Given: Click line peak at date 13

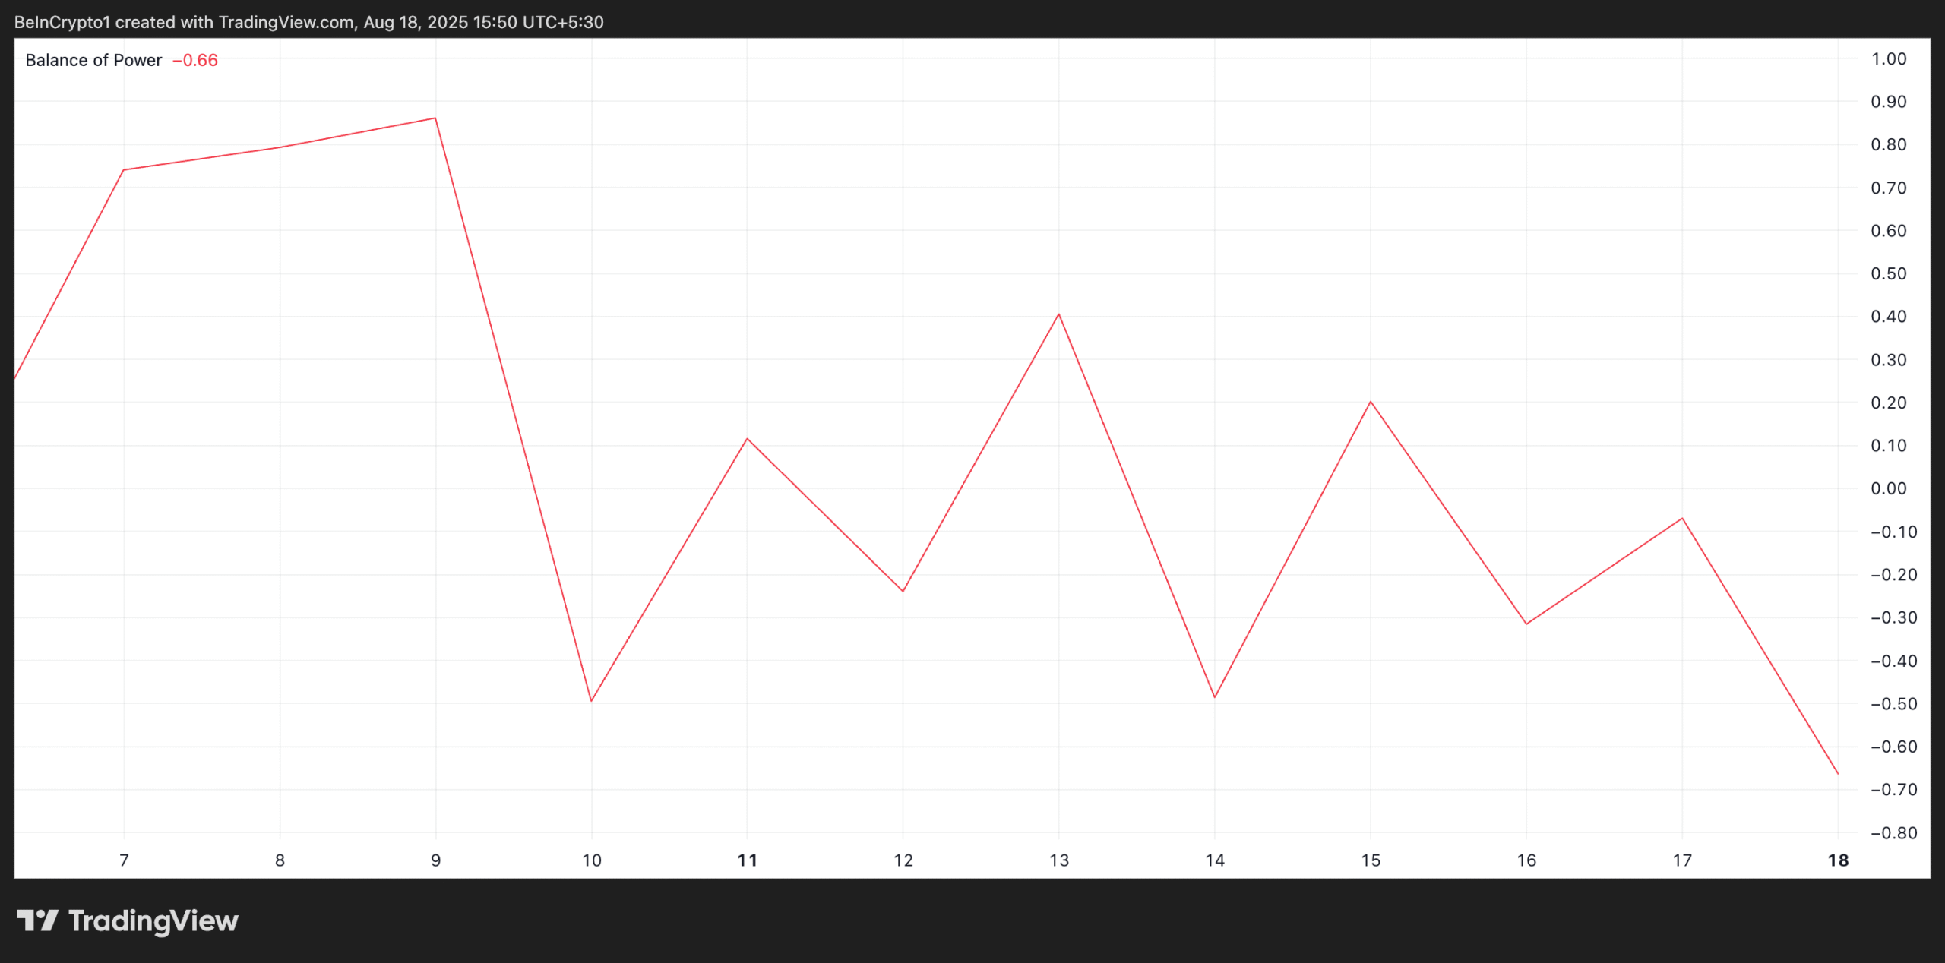Looking at the screenshot, I should coord(1058,314).
